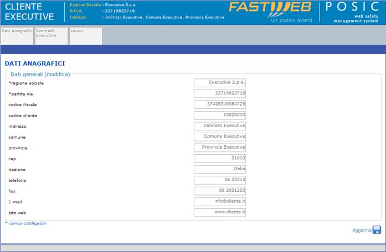Click the header P.IVA value 23719823718

click(x=120, y=11)
